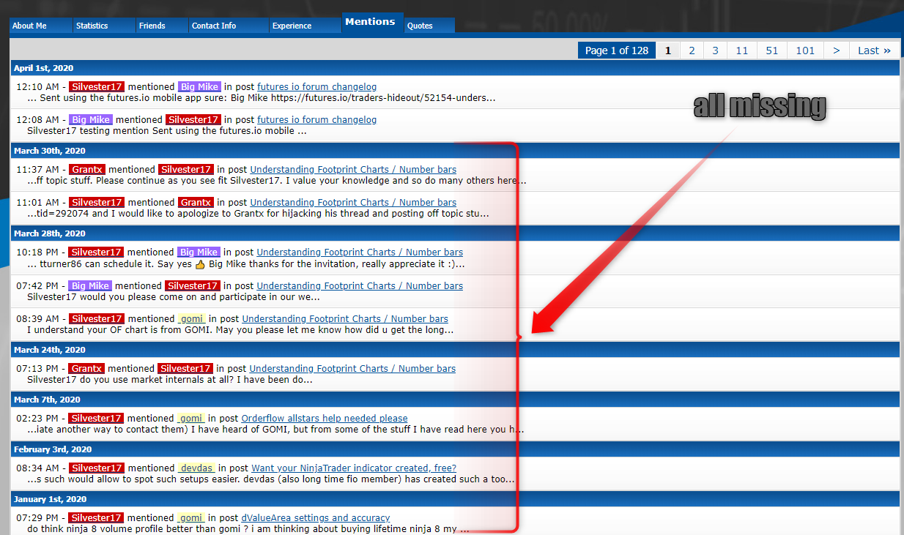Click gomi user tag at 07:29 PM
Viewport: 904px width, 535px height.
191,517
